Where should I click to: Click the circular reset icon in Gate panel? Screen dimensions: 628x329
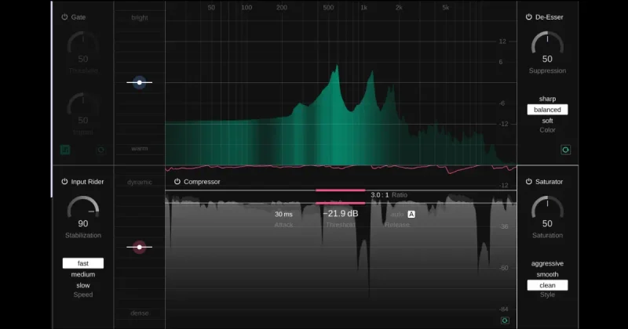coord(101,150)
